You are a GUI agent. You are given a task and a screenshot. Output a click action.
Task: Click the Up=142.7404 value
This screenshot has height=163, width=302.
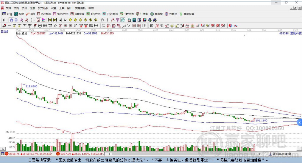click(56, 34)
